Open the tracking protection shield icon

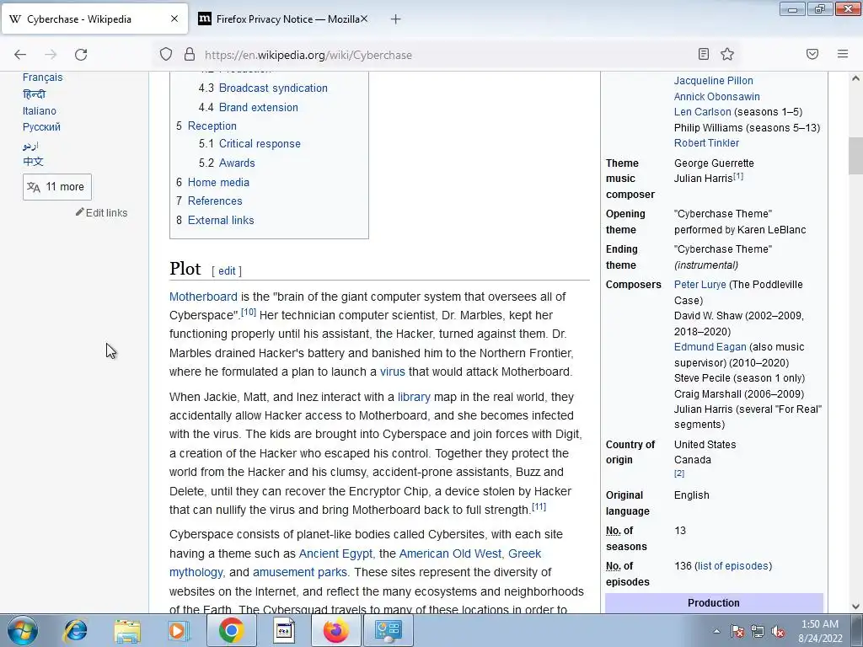click(x=166, y=54)
